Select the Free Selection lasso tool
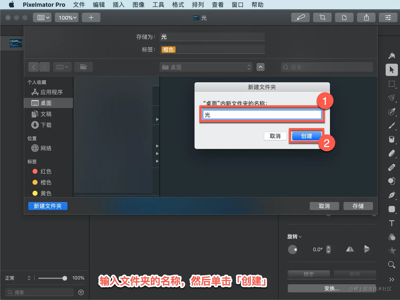The image size is (400, 300). [x=392, y=98]
